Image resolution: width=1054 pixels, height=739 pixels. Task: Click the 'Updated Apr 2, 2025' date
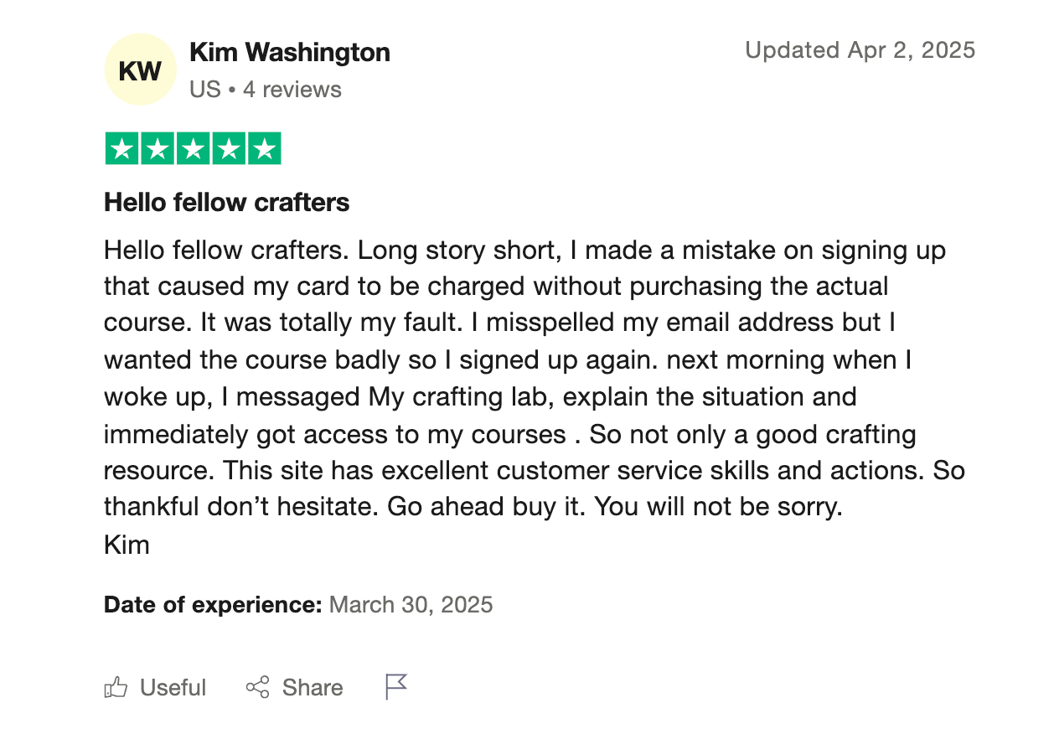tap(860, 50)
